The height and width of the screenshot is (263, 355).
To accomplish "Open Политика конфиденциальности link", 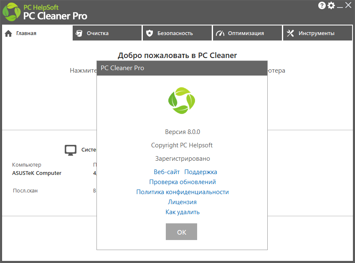I will [183, 192].
